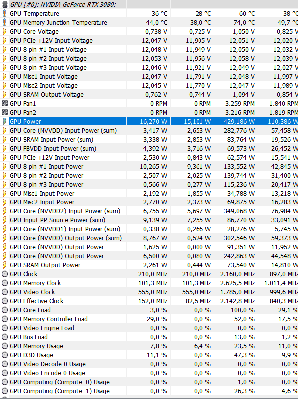Click the 74,0 °C Memory Junction Temperature value
298x399 pixels.
(244, 22)
